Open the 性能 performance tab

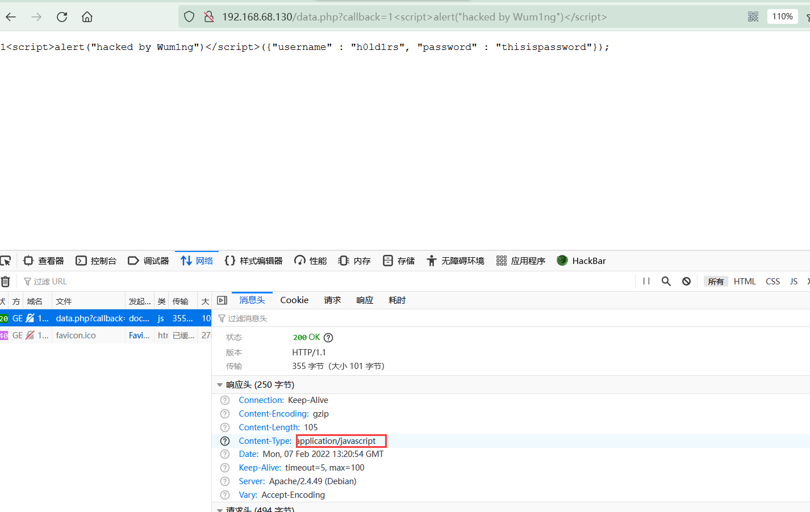tap(311, 261)
